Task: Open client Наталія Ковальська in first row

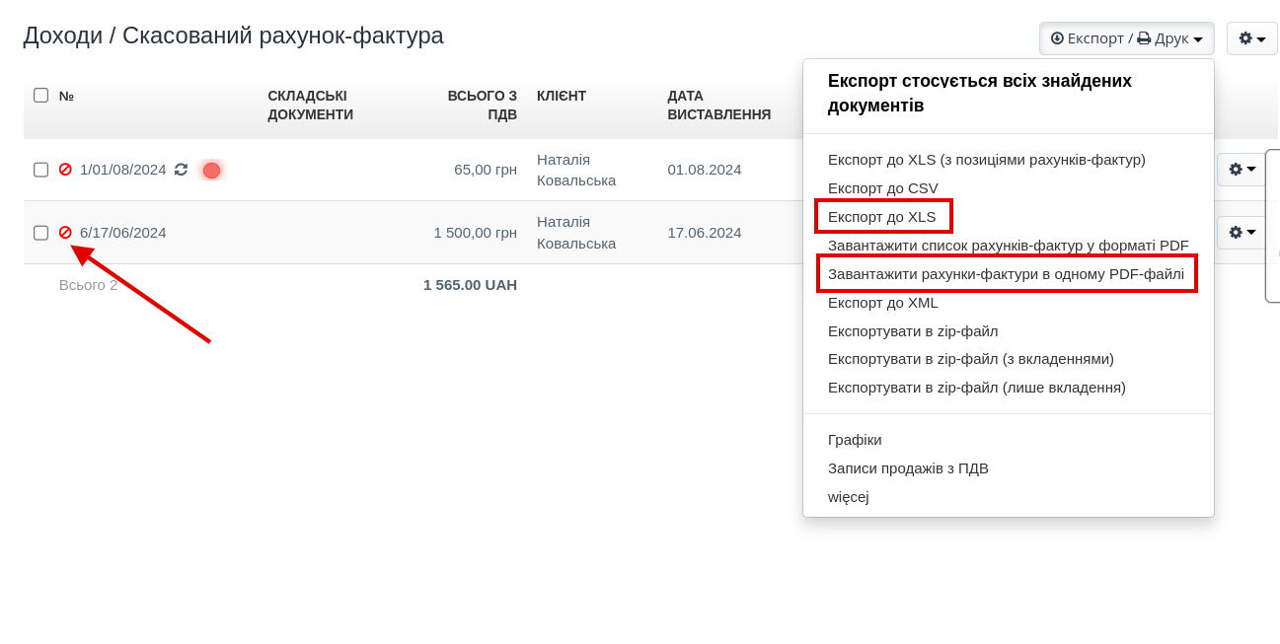Action: coord(575,170)
